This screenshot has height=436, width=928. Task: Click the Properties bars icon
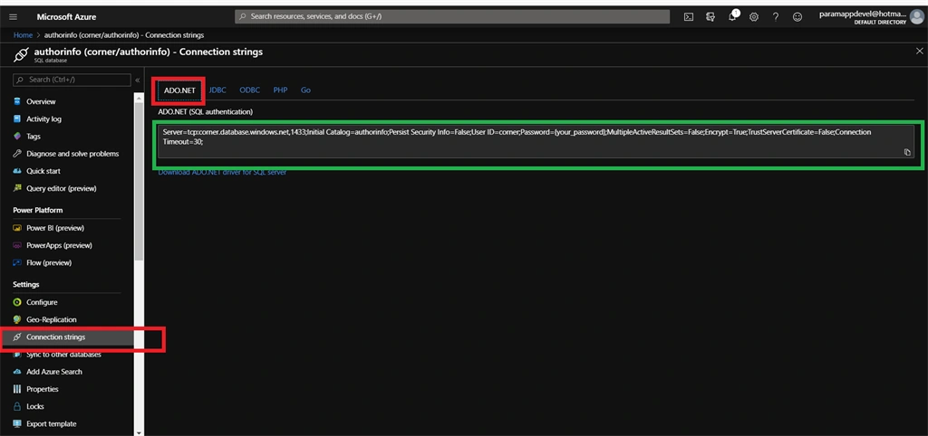tap(17, 389)
